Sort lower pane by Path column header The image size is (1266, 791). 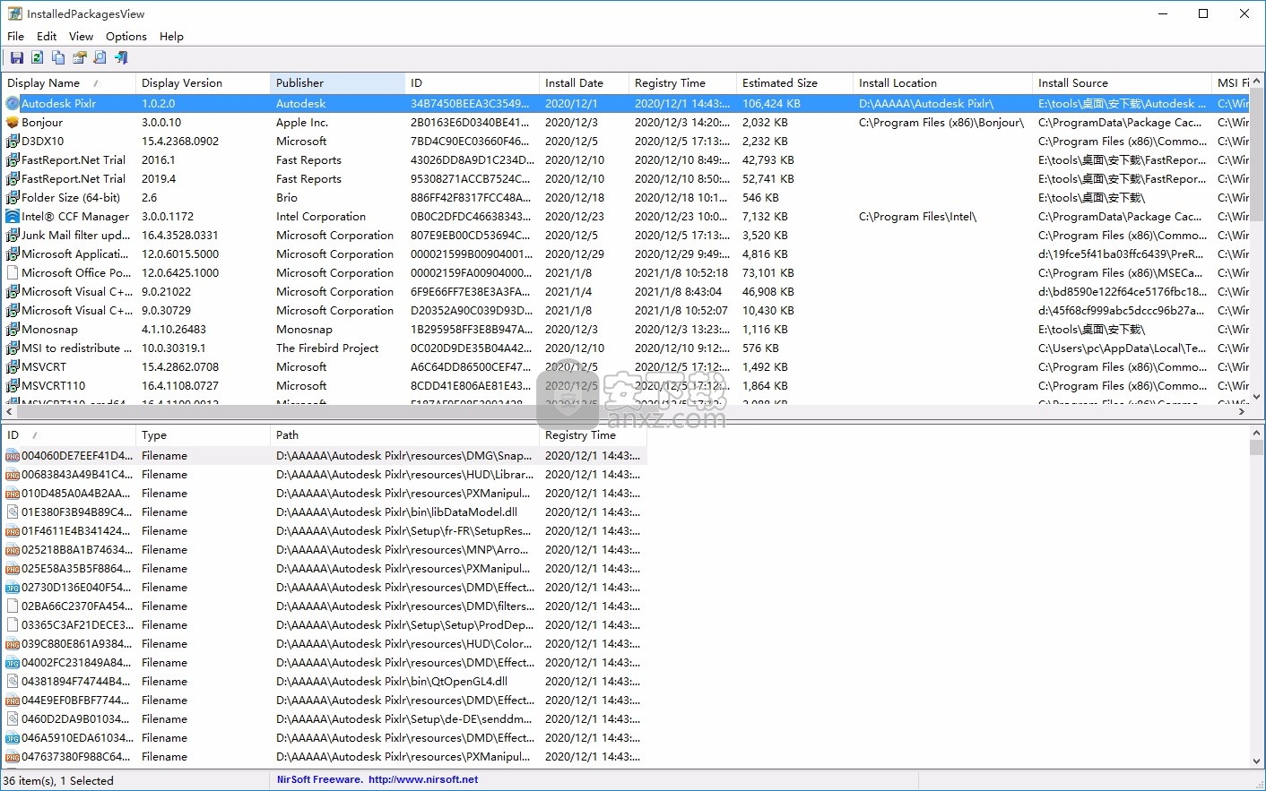pyautogui.click(x=404, y=435)
